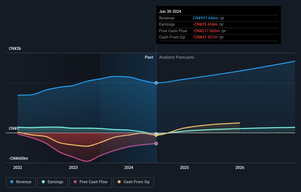The image size is (301, 192).
Task: Select the 2025 x-axis label
Action: tap(184, 167)
